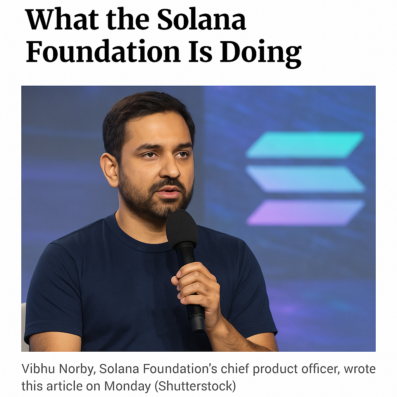Click the middle blue bar of Solana logo
397x397 pixels.
pos(305,179)
